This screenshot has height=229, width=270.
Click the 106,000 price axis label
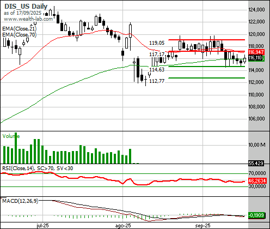click(x=256, y=119)
